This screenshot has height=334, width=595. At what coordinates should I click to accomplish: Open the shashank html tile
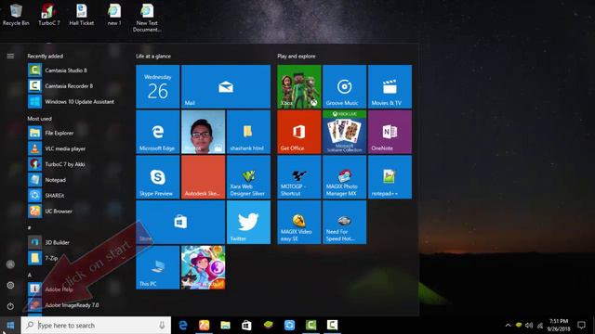(248, 132)
